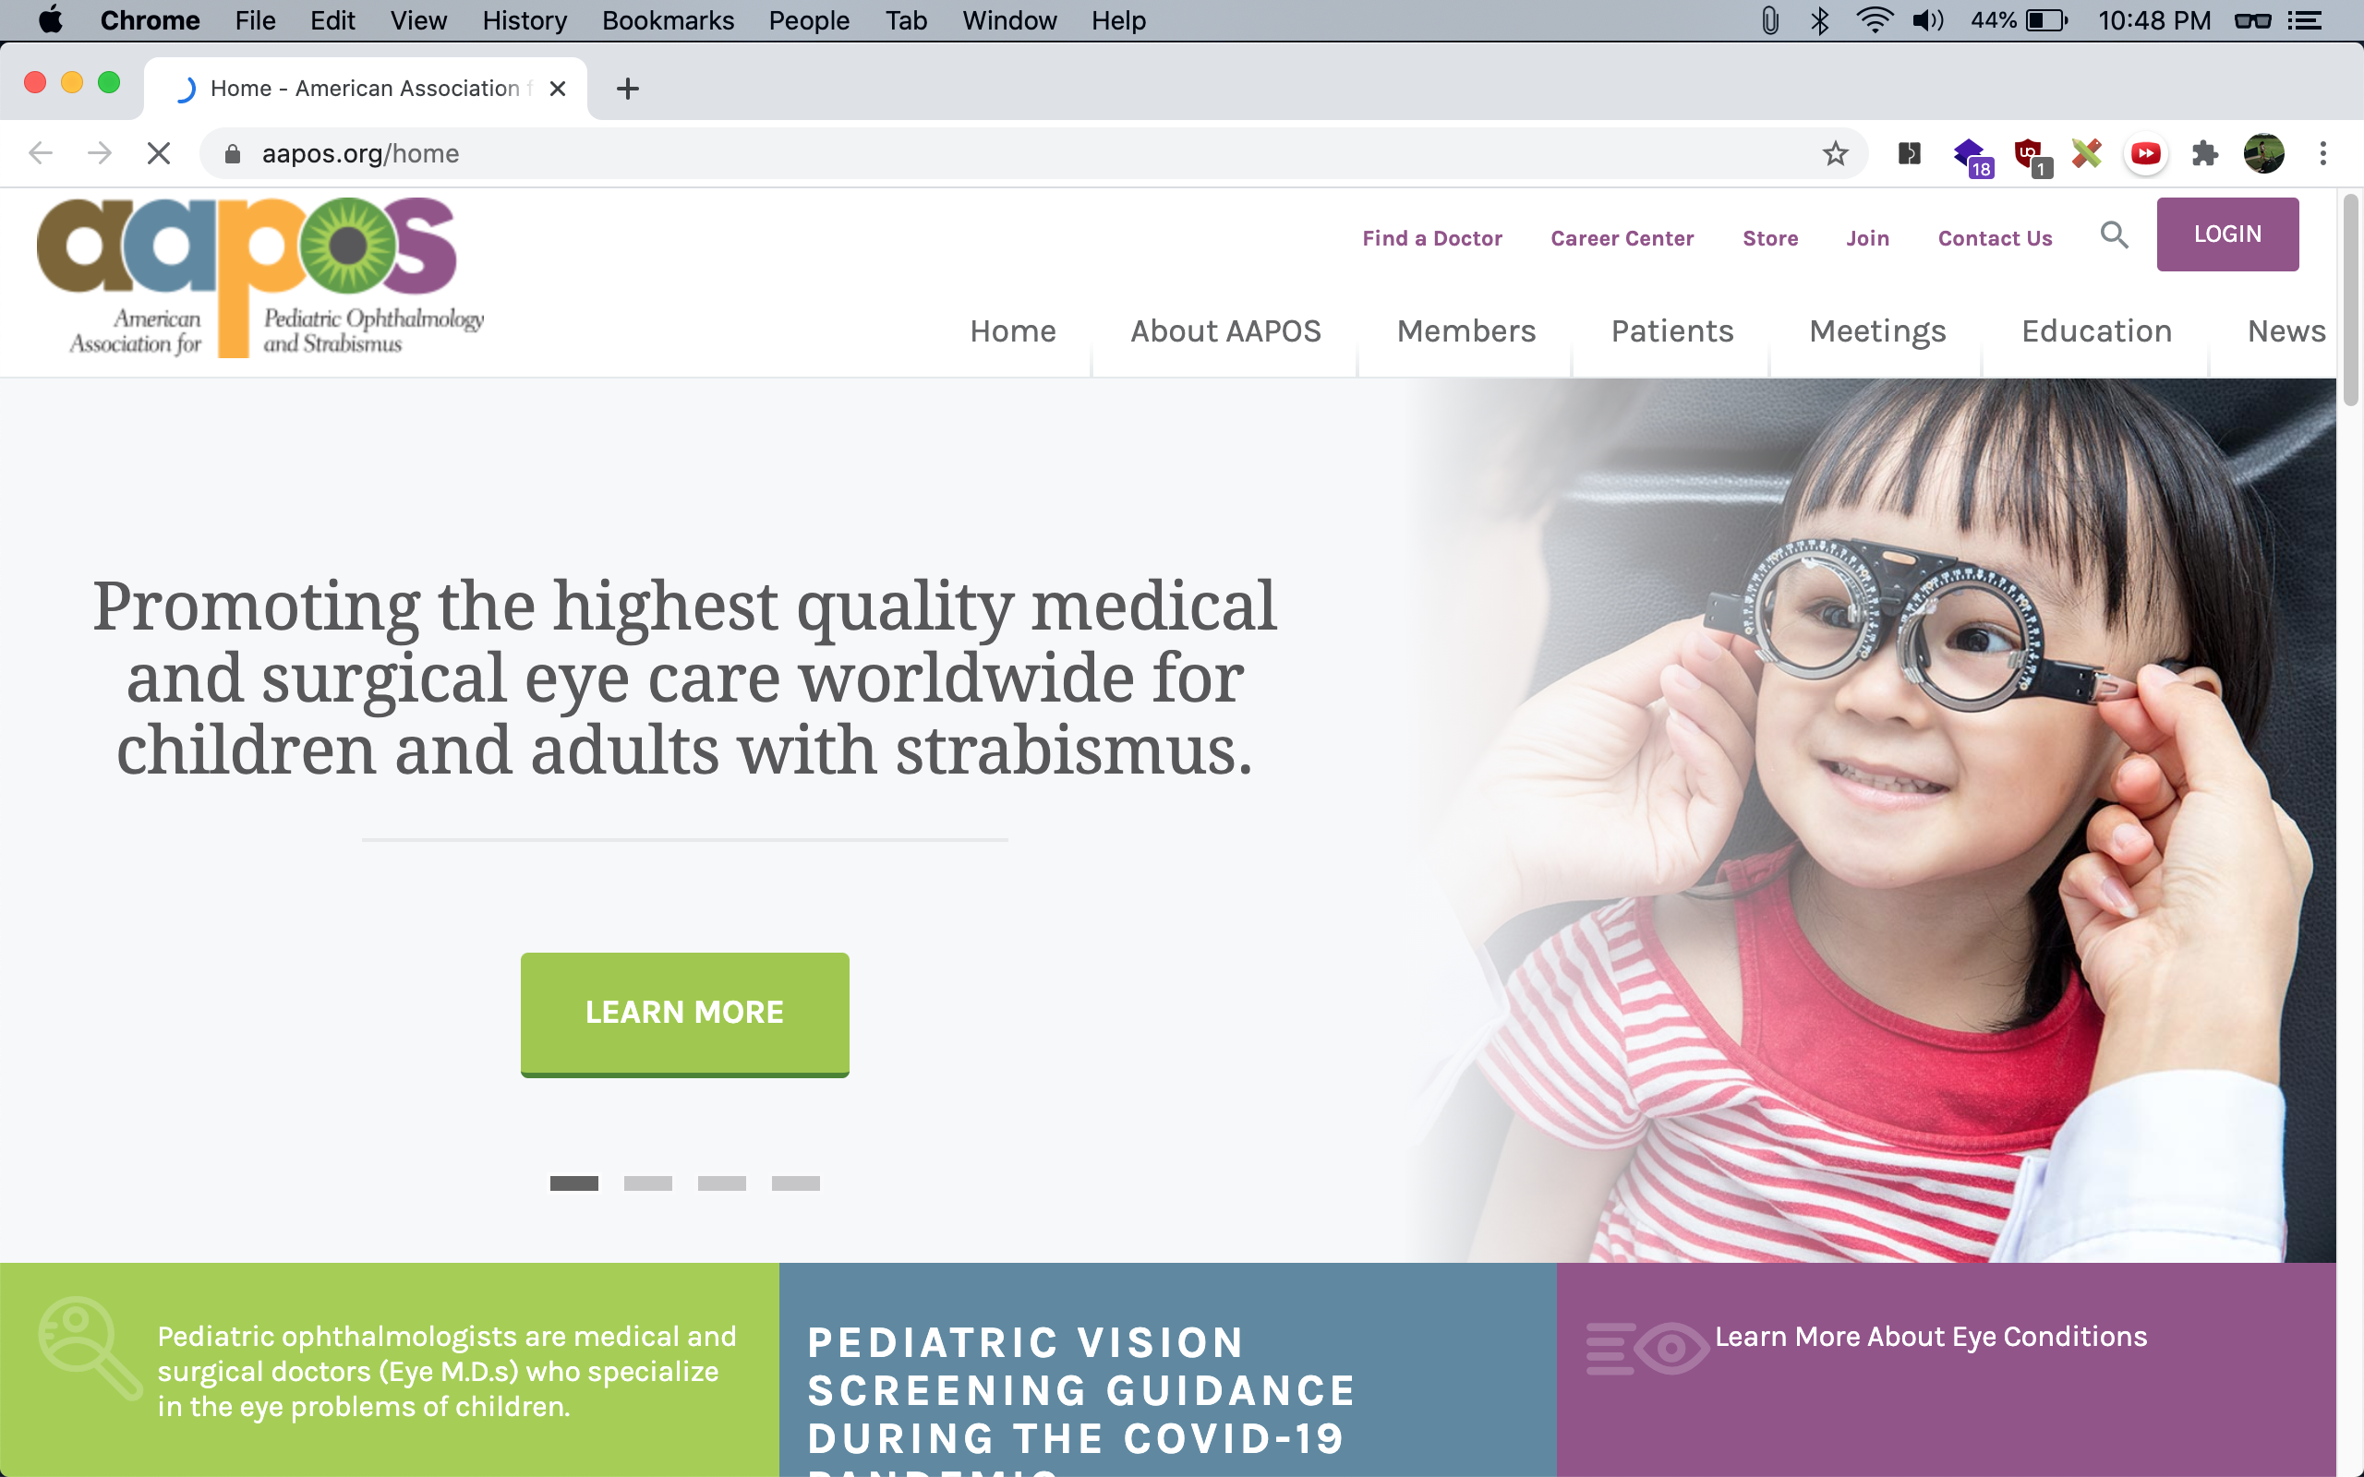Select the third carousel slide indicator
This screenshot has height=1477, width=2364.
coord(722,1183)
